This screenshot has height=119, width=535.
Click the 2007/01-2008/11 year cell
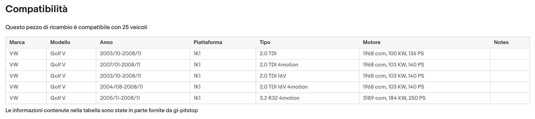(143, 65)
